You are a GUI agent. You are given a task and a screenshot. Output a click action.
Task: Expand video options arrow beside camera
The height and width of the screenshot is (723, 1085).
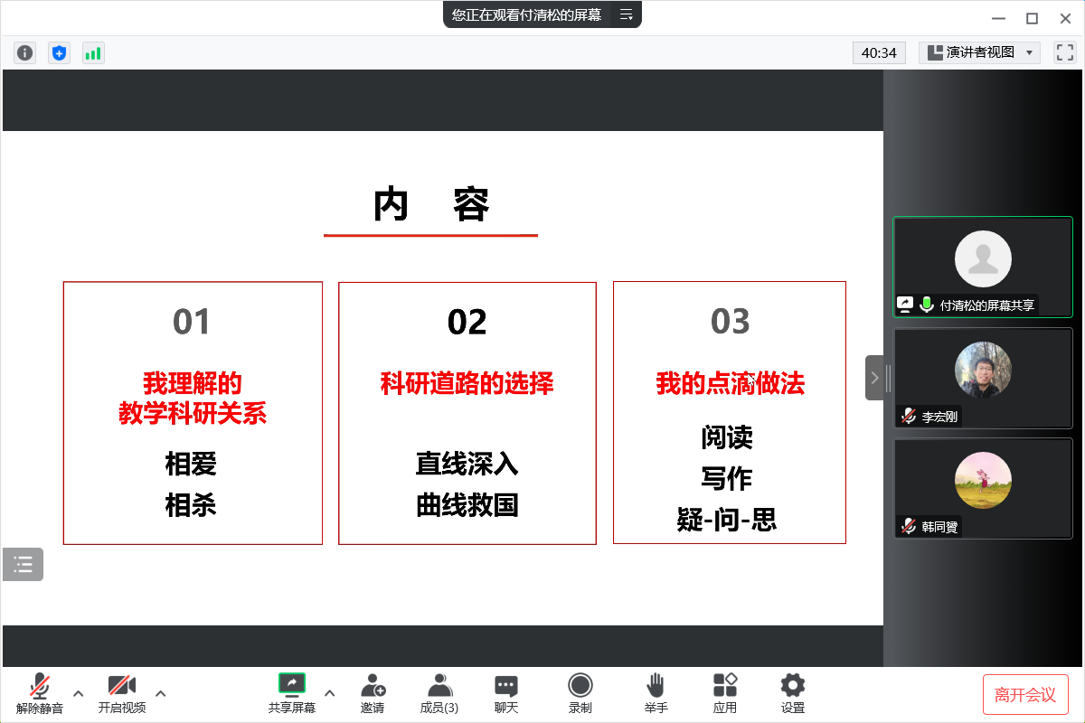[161, 693]
